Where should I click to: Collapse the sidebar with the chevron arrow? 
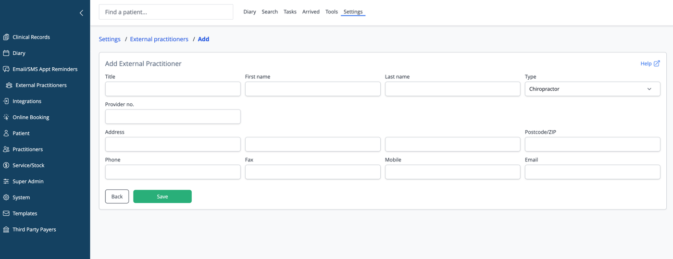[x=81, y=13]
